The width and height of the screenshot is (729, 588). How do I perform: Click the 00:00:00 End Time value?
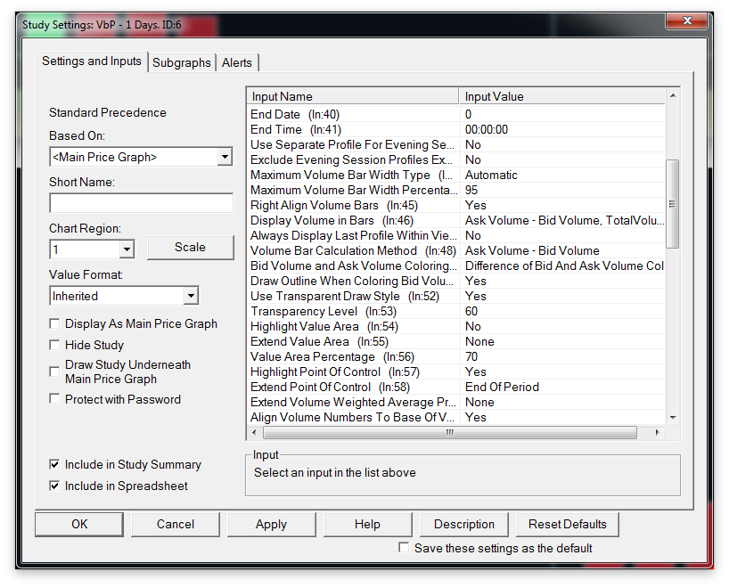click(x=487, y=130)
